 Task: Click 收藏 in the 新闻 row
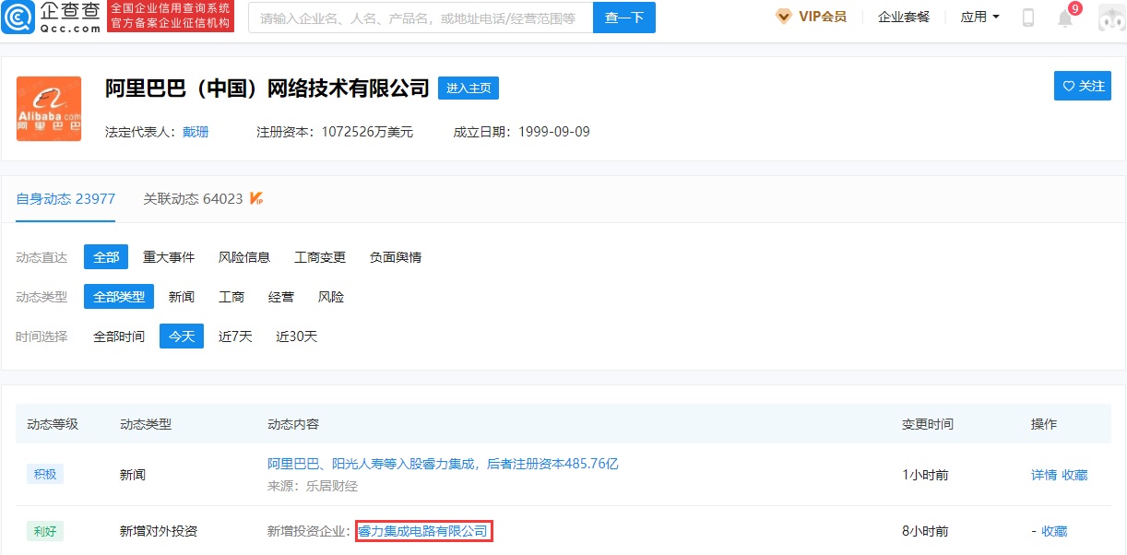pyautogui.click(x=1074, y=475)
